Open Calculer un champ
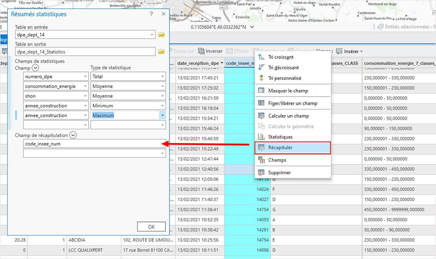 [293, 116]
